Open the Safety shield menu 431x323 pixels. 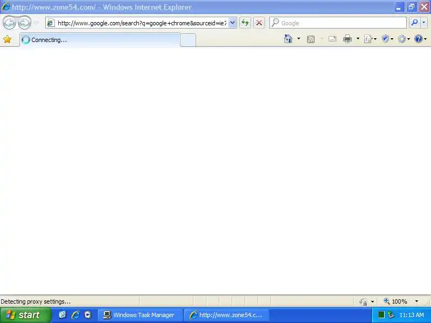(x=387, y=39)
